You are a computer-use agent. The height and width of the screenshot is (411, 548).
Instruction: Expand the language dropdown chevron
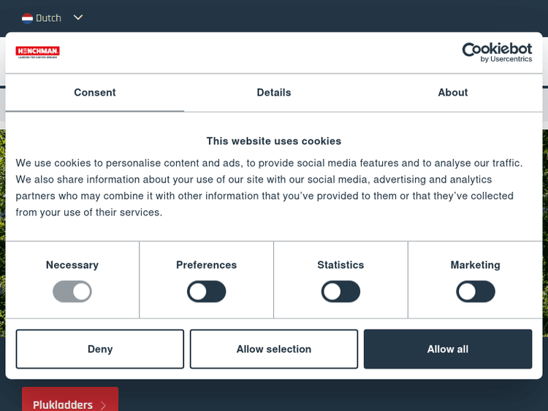click(78, 18)
